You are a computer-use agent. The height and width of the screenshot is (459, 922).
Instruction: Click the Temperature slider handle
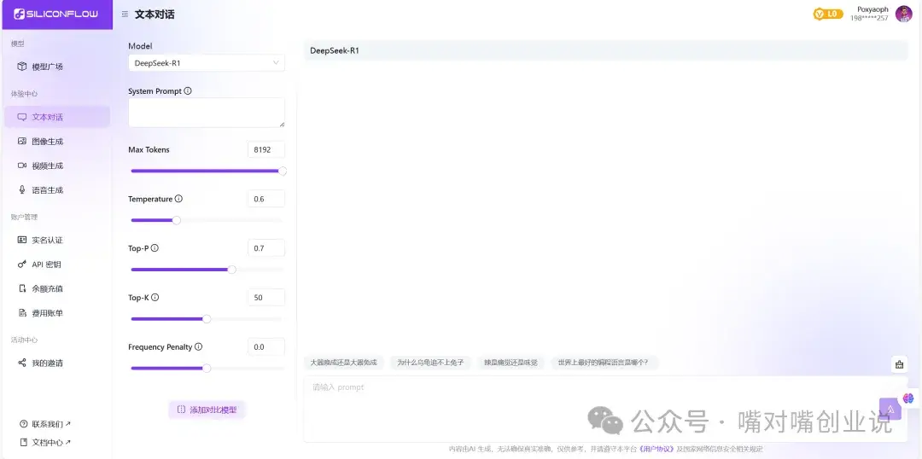point(177,220)
